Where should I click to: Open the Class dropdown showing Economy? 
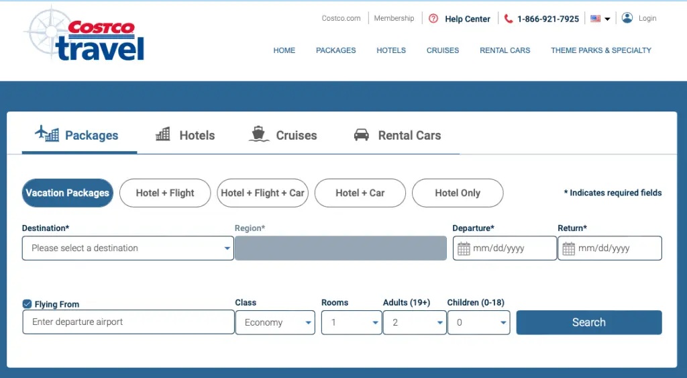point(275,322)
